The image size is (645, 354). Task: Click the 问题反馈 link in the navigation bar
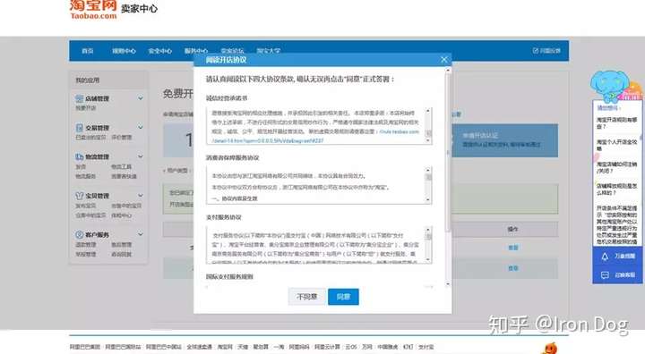(x=546, y=51)
